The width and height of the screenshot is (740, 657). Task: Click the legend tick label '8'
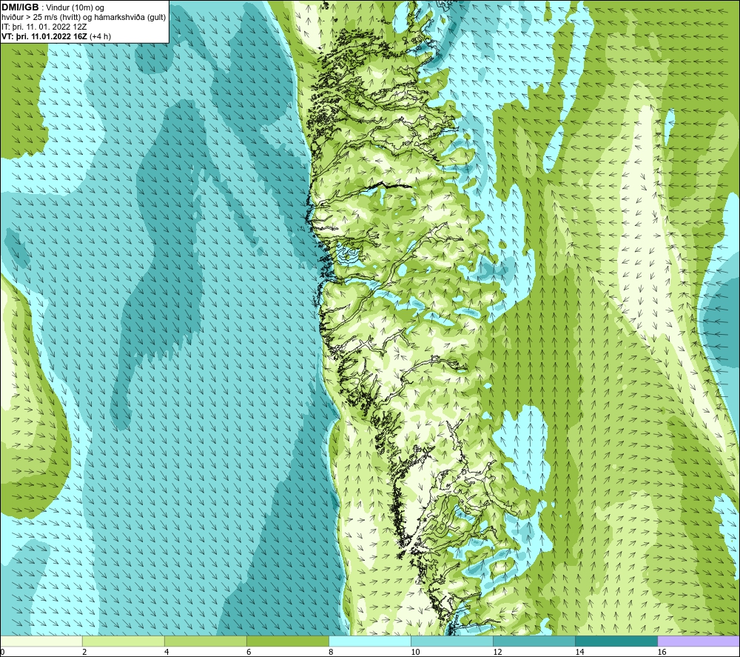(x=331, y=653)
